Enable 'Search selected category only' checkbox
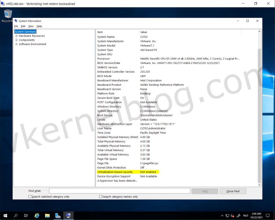Viewport: 275px width, 220px height. pyautogui.click(x=30, y=197)
